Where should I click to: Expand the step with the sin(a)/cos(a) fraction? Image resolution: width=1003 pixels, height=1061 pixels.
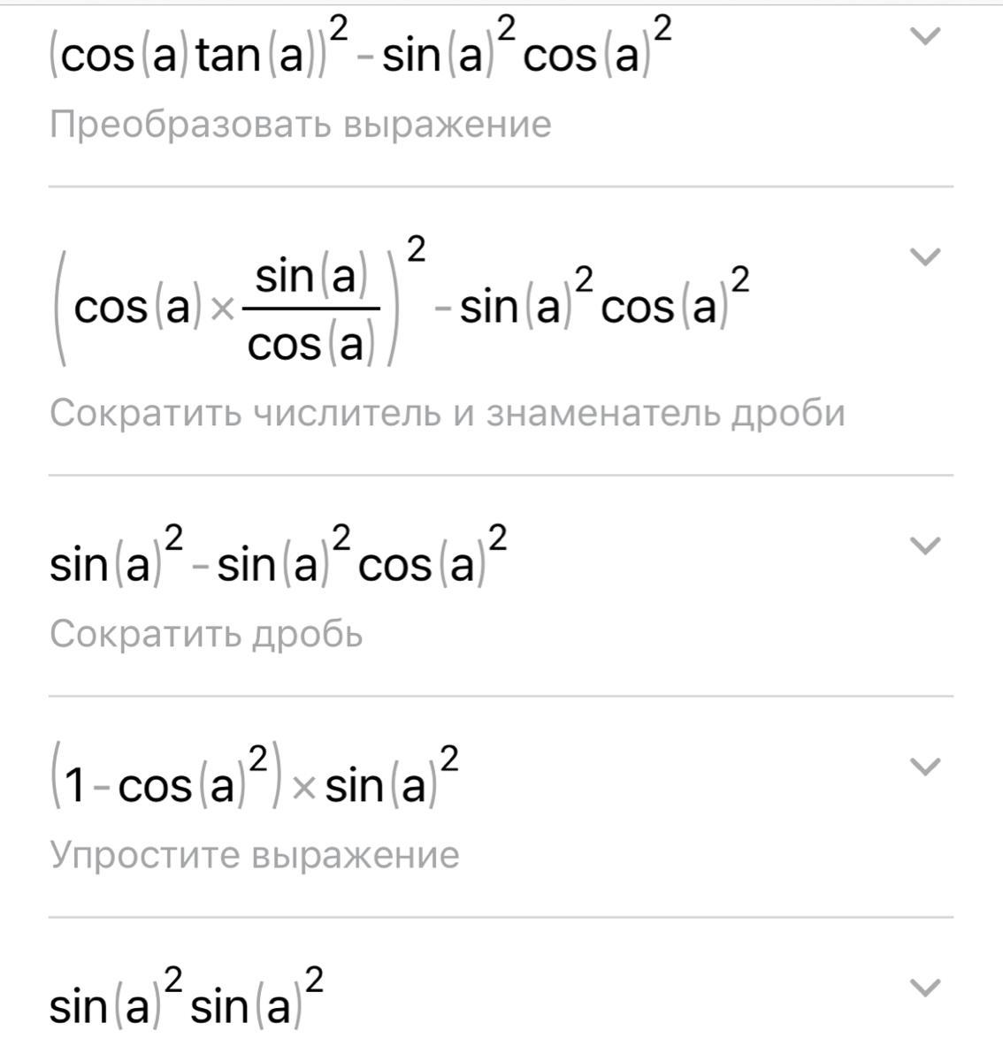click(924, 257)
